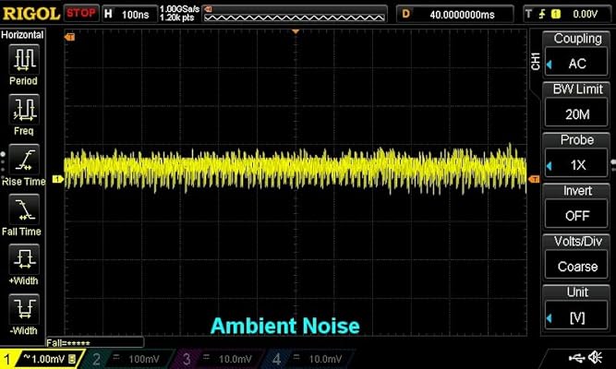Select the +Width measurement icon

click(24, 259)
